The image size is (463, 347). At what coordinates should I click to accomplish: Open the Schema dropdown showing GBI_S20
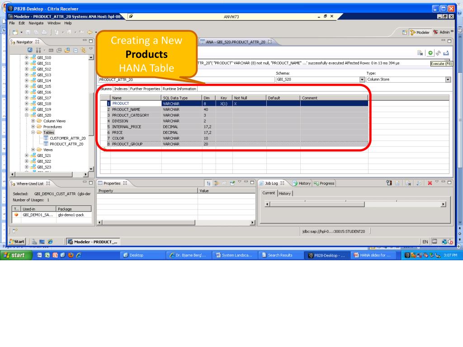[x=362, y=80]
